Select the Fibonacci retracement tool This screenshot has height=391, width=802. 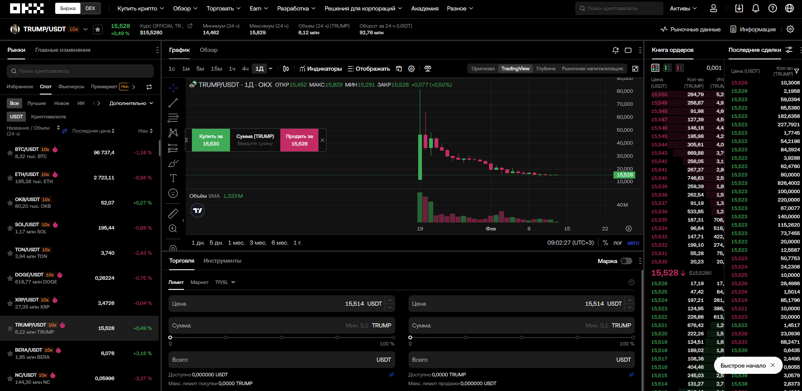[x=173, y=118]
